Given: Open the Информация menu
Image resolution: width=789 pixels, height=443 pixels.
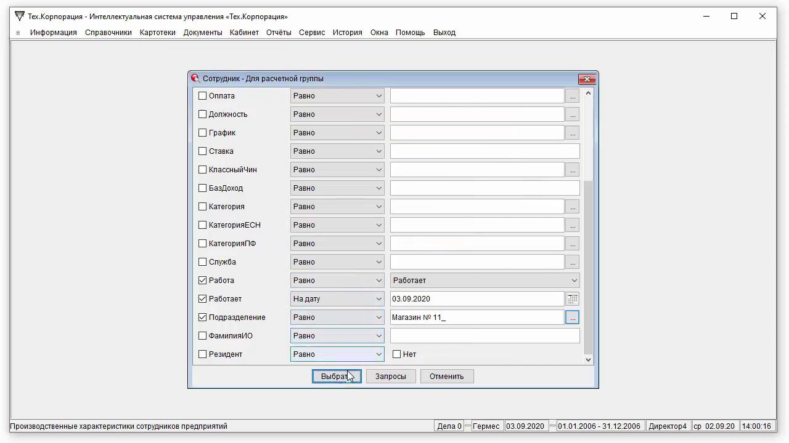Looking at the screenshot, I should (x=54, y=33).
